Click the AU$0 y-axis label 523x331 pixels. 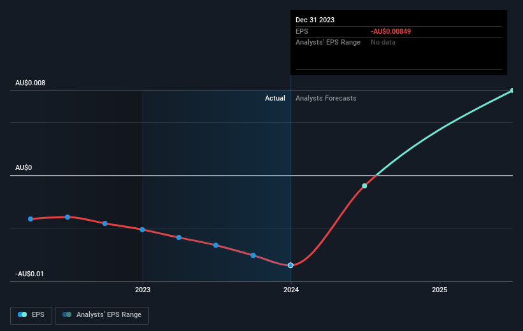[24, 167]
